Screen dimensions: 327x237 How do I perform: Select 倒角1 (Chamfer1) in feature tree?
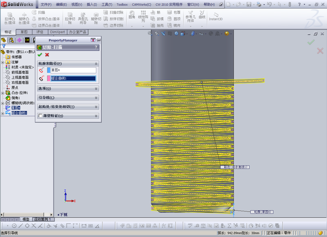[16, 98]
